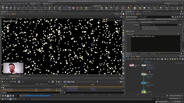
Task: Add a Point Light from shelf
Action: pyautogui.click(x=101, y=8)
